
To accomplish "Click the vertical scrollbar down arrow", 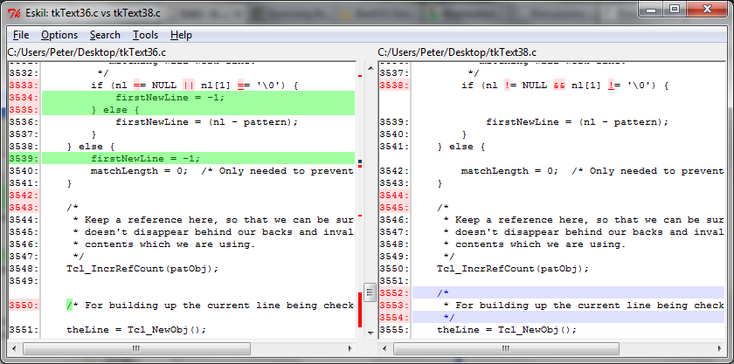I will (370, 334).
